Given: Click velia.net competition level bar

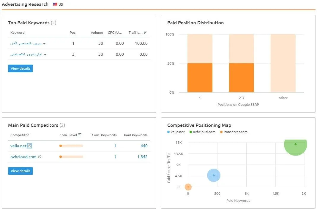Looking at the screenshot, I should pyautogui.click(x=71, y=146).
